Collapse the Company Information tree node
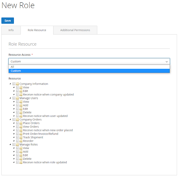The width and height of the screenshot is (178, 176). tap(10, 84)
